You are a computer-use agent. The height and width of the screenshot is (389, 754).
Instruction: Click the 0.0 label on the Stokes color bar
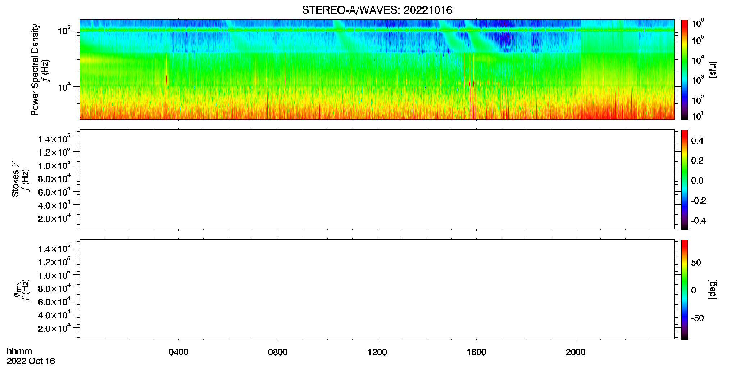click(x=697, y=181)
